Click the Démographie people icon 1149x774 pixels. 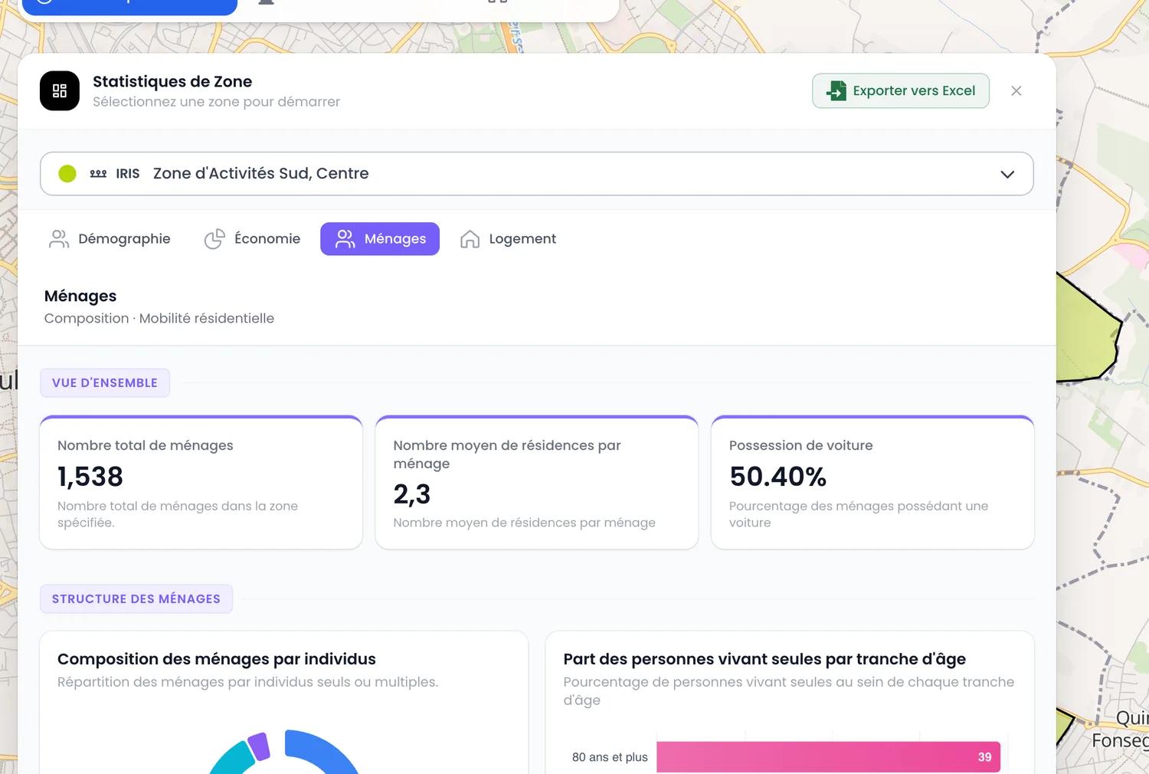59,239
